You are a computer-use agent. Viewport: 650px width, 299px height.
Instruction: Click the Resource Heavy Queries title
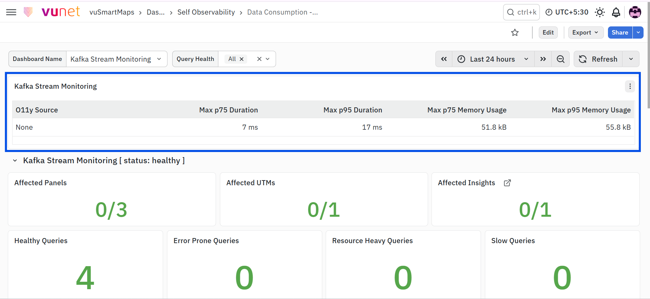pyautogui.click(x=373, y=241)
